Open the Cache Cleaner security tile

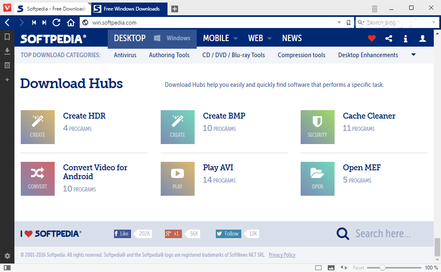click(x=318, y=127)
